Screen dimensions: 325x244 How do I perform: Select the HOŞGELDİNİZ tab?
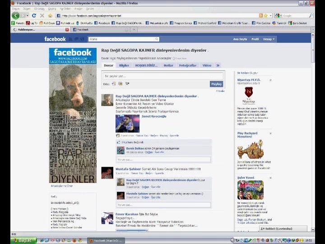coord(146,66)
